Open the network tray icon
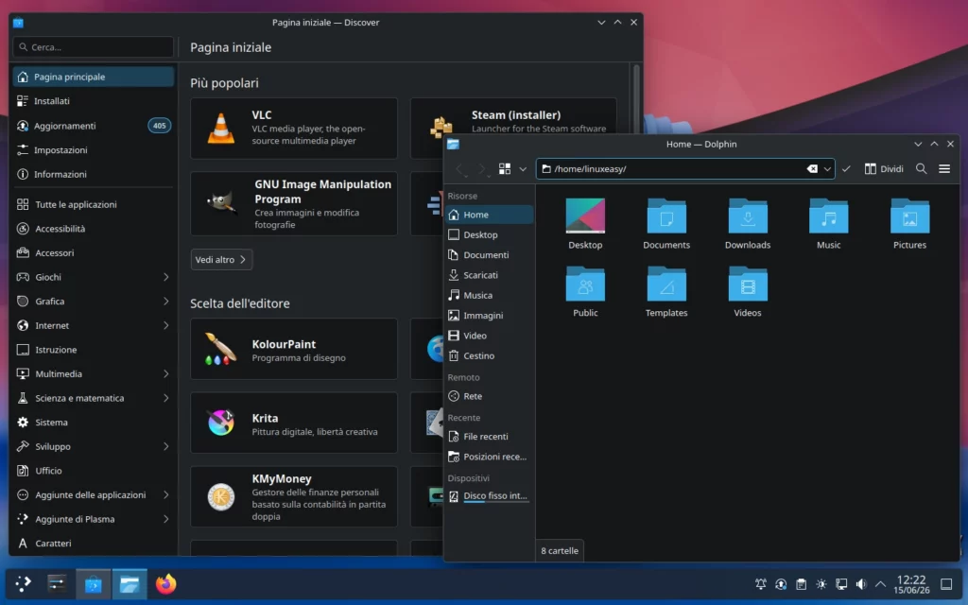The image size is (968, 605). click(841, 584)
